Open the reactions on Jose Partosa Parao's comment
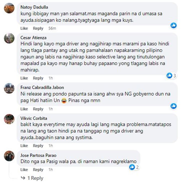The image size is (188, 182). [x=134, y=167]
